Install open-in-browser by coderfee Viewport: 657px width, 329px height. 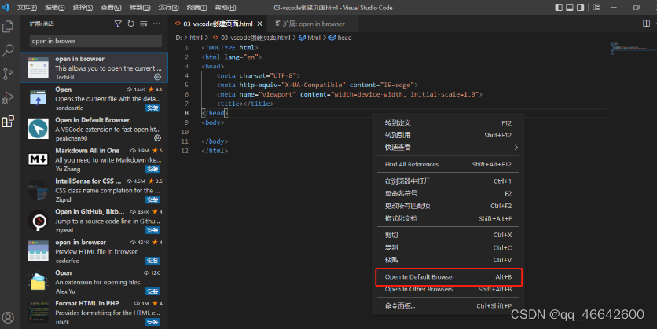click(152, 261)
